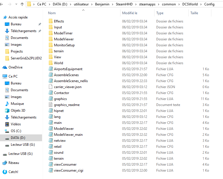Go to common in the breadcrumb path
The height and width of the screenshot is (179, 223).
point(169,4)
